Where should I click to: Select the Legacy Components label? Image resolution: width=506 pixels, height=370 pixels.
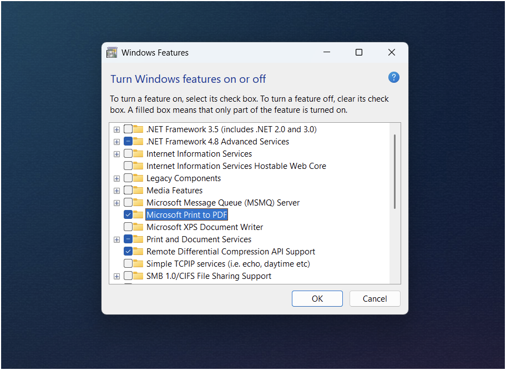coord(184,178)
